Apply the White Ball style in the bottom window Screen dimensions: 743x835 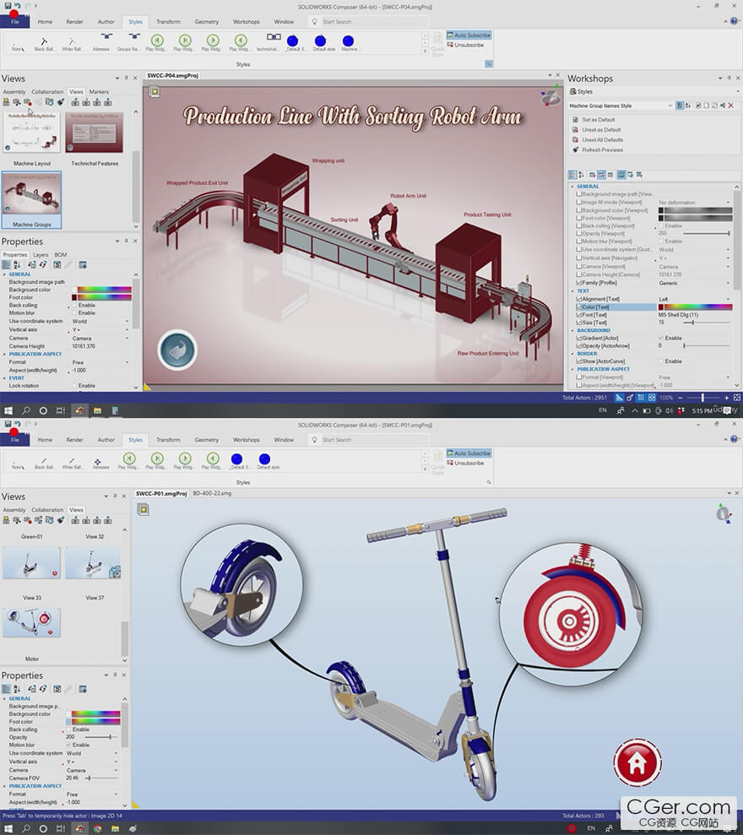[72, 461]
